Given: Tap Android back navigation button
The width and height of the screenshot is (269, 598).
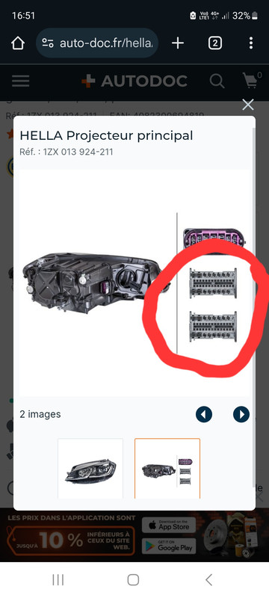Looking at the screenshot, I should (x=208, y=580).
